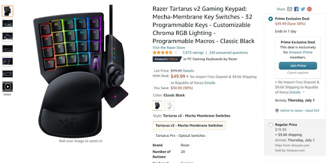Select the Regular Price radio option
This screenshot has height=163, width=329.
[271, 125]
